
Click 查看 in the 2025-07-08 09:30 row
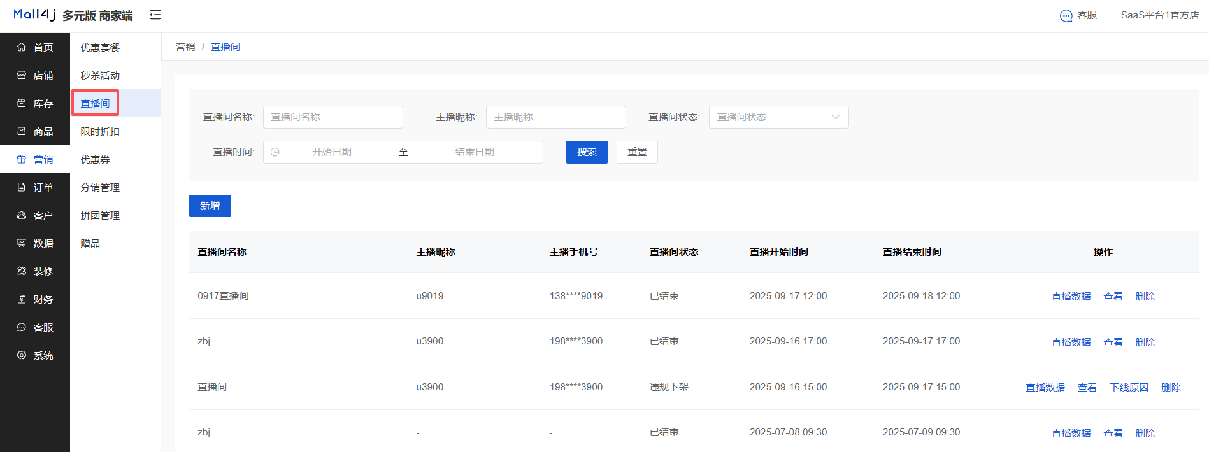(1113, 433)
